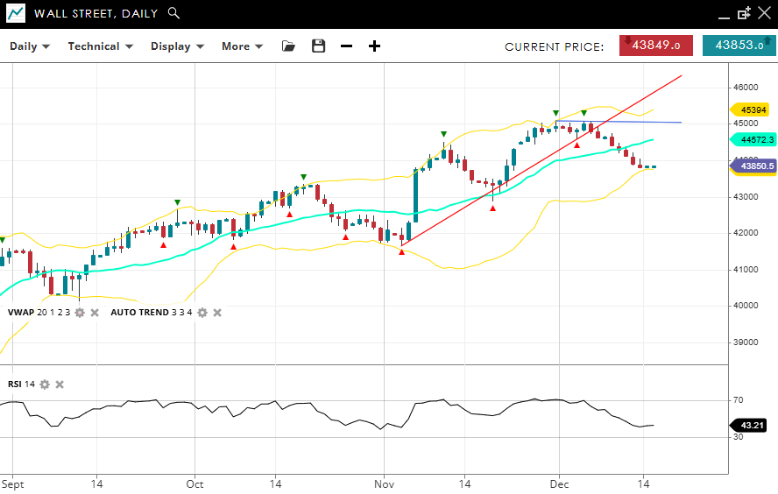The image size is (778, 494).
Task: Zoom out with the minus icon
Action: pos(346,46)
